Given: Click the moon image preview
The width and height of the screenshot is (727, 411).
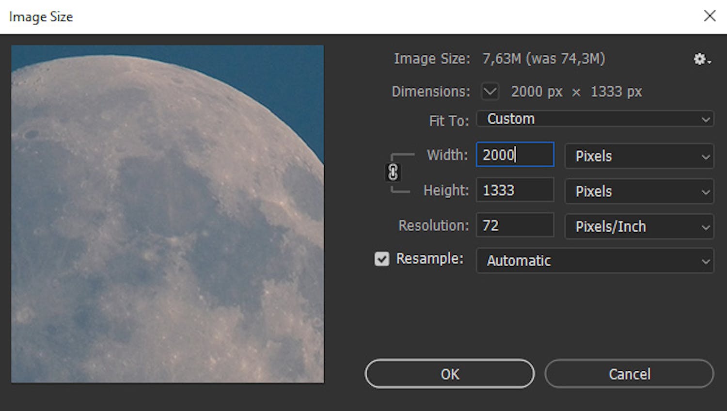Looking at the screenshot, I should click(167, 213).
